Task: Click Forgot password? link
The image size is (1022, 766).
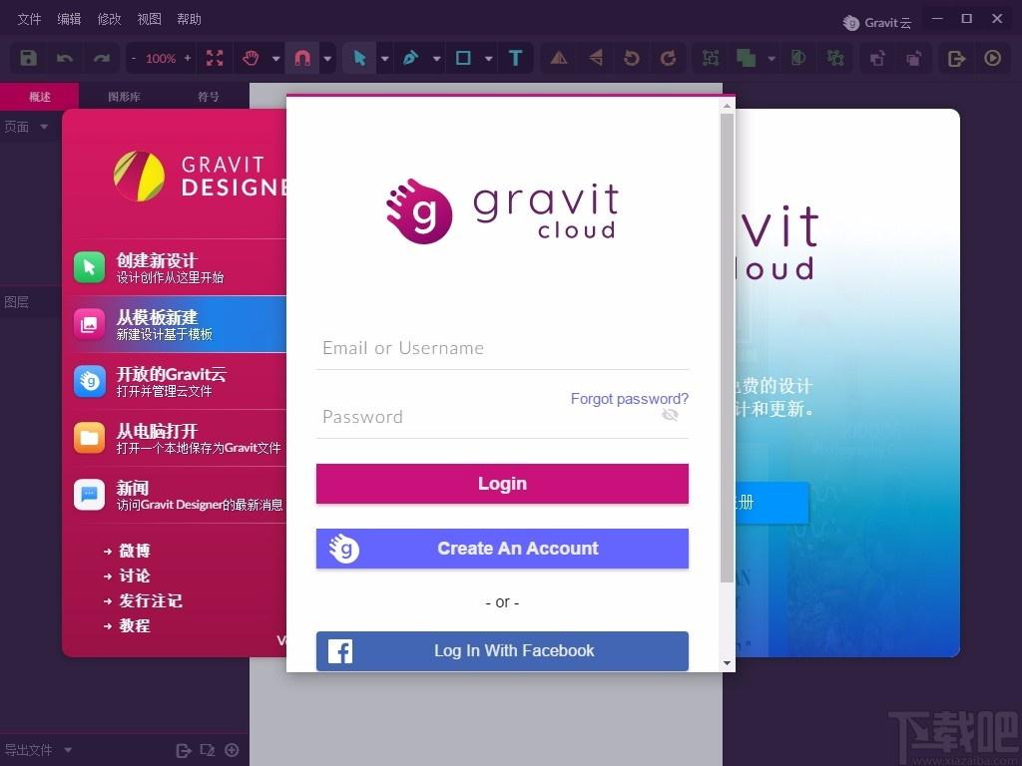Action: 630,399
